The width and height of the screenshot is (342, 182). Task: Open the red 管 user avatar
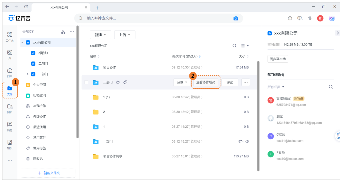320,18
